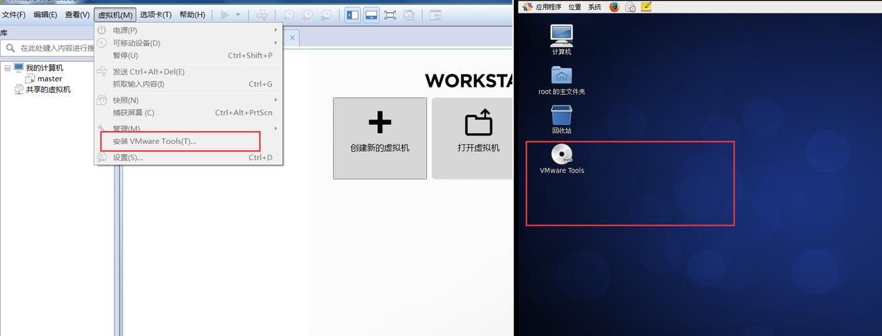Toggle the thumbnail bar view icon
This screenshot has width=882, height=336.
pos(371,15)
